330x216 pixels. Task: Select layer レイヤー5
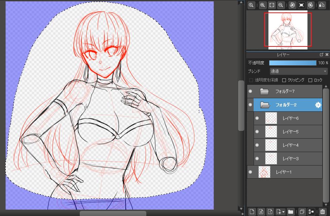[288, 132]
